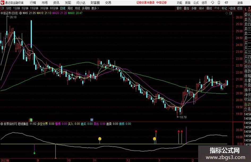Open the 交易 menu
Image resolution: width=251 pixels, height=162 pixels.
108,3
